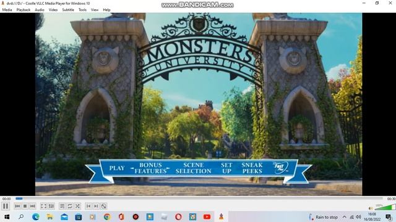The height and width of the screenshot is (222, 396).
Task: Seek on the playback progress bar
Action: pos(199,199)
